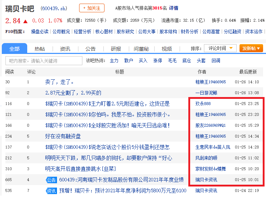Open announcement 河南瑞贝卡发制品股份有限公司2021年年度业绩
This screenshot has width=266, height=197.
coord(121,180)
